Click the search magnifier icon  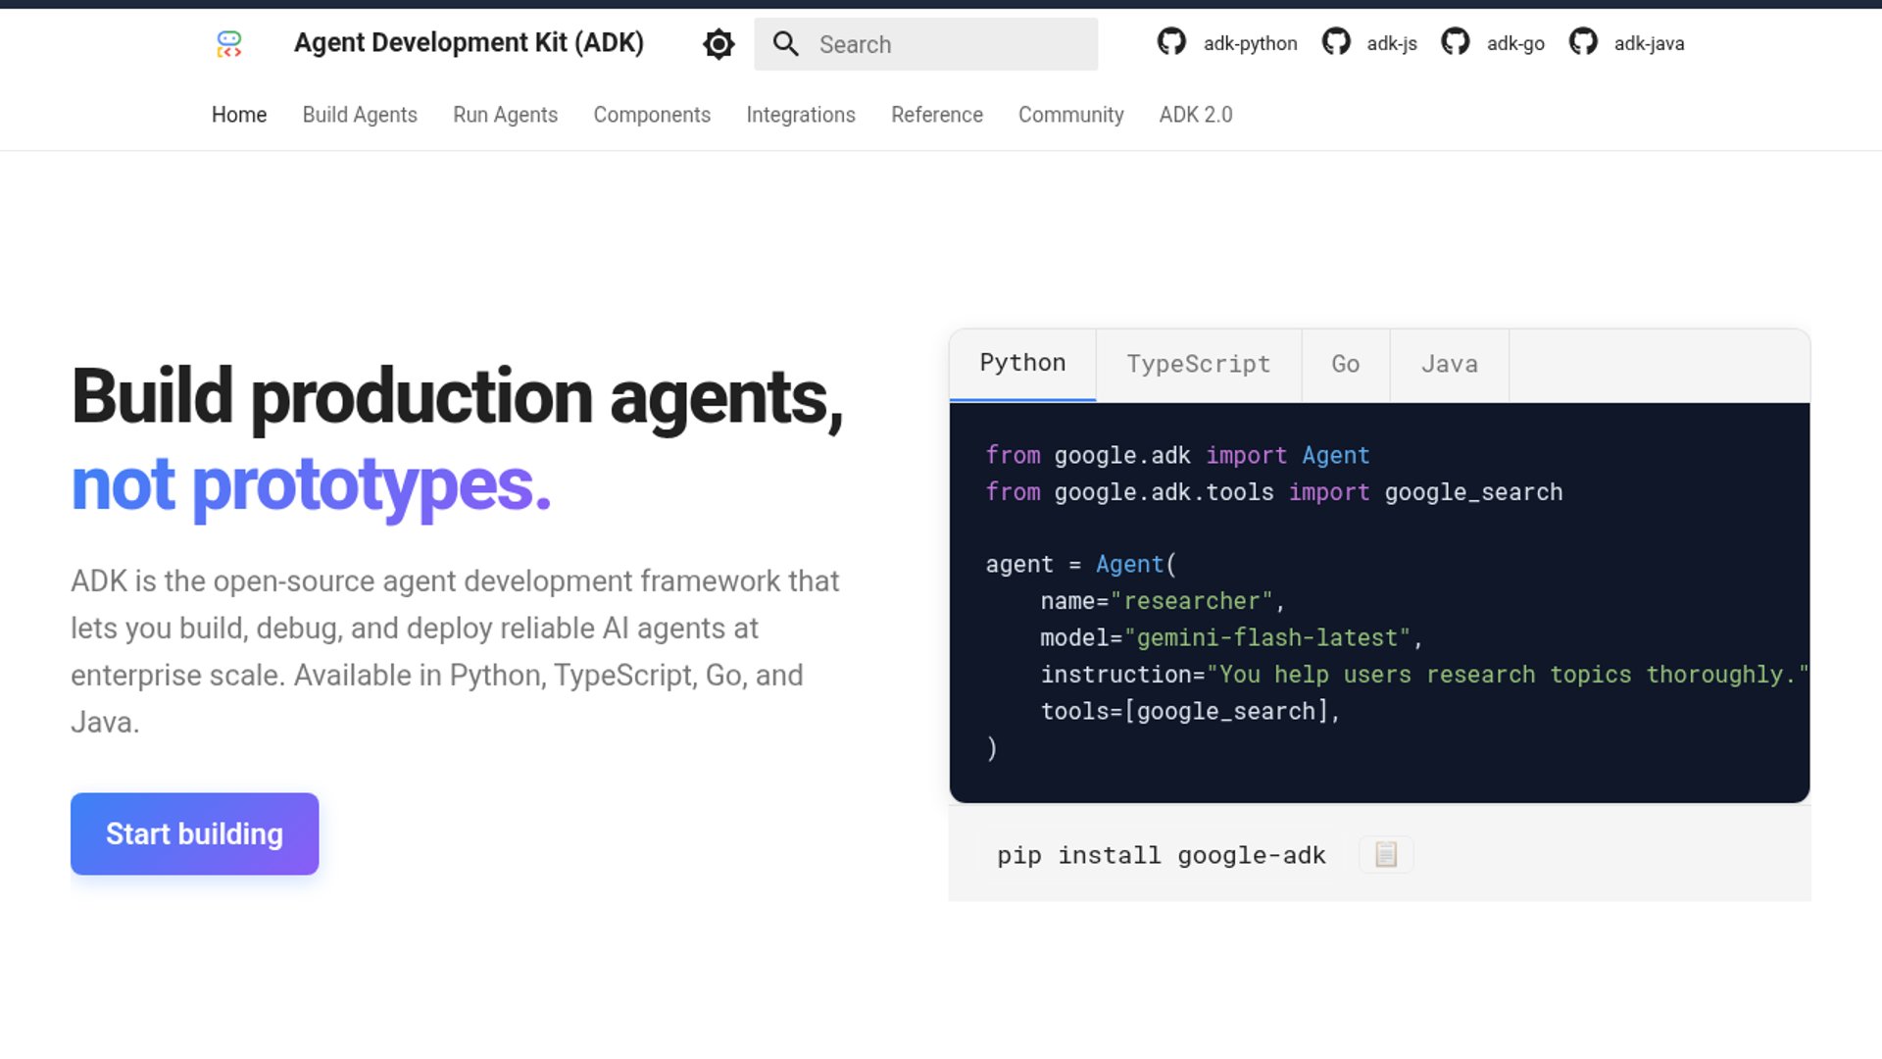pyautogui.click(x=785, y=44)
